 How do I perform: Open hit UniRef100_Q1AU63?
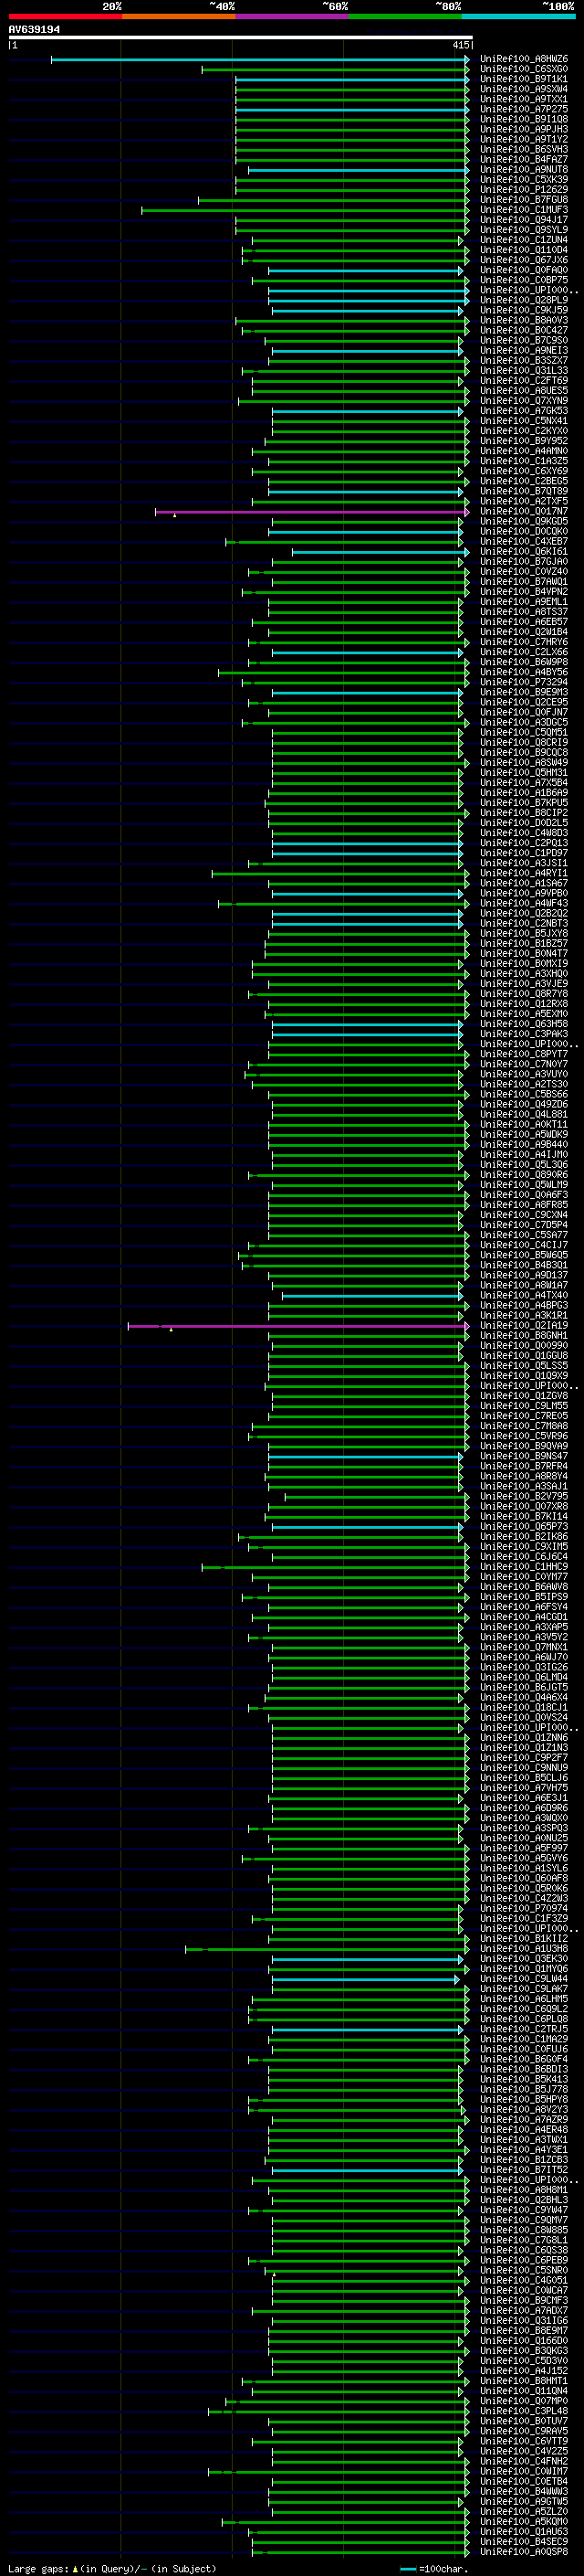(524, 2532)
